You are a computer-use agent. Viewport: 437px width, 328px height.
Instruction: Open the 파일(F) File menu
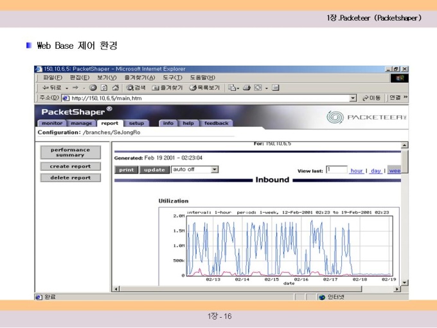tap(53, 78)
